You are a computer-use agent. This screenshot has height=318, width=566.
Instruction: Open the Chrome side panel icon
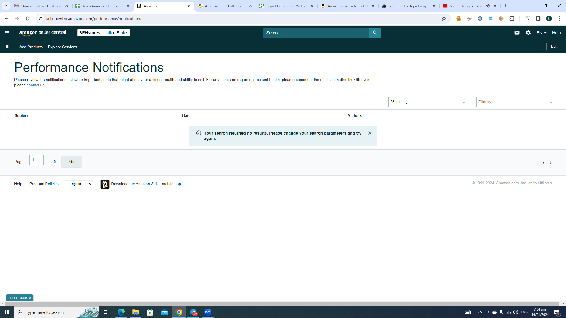pyautogui.click(x=538, y=19)
